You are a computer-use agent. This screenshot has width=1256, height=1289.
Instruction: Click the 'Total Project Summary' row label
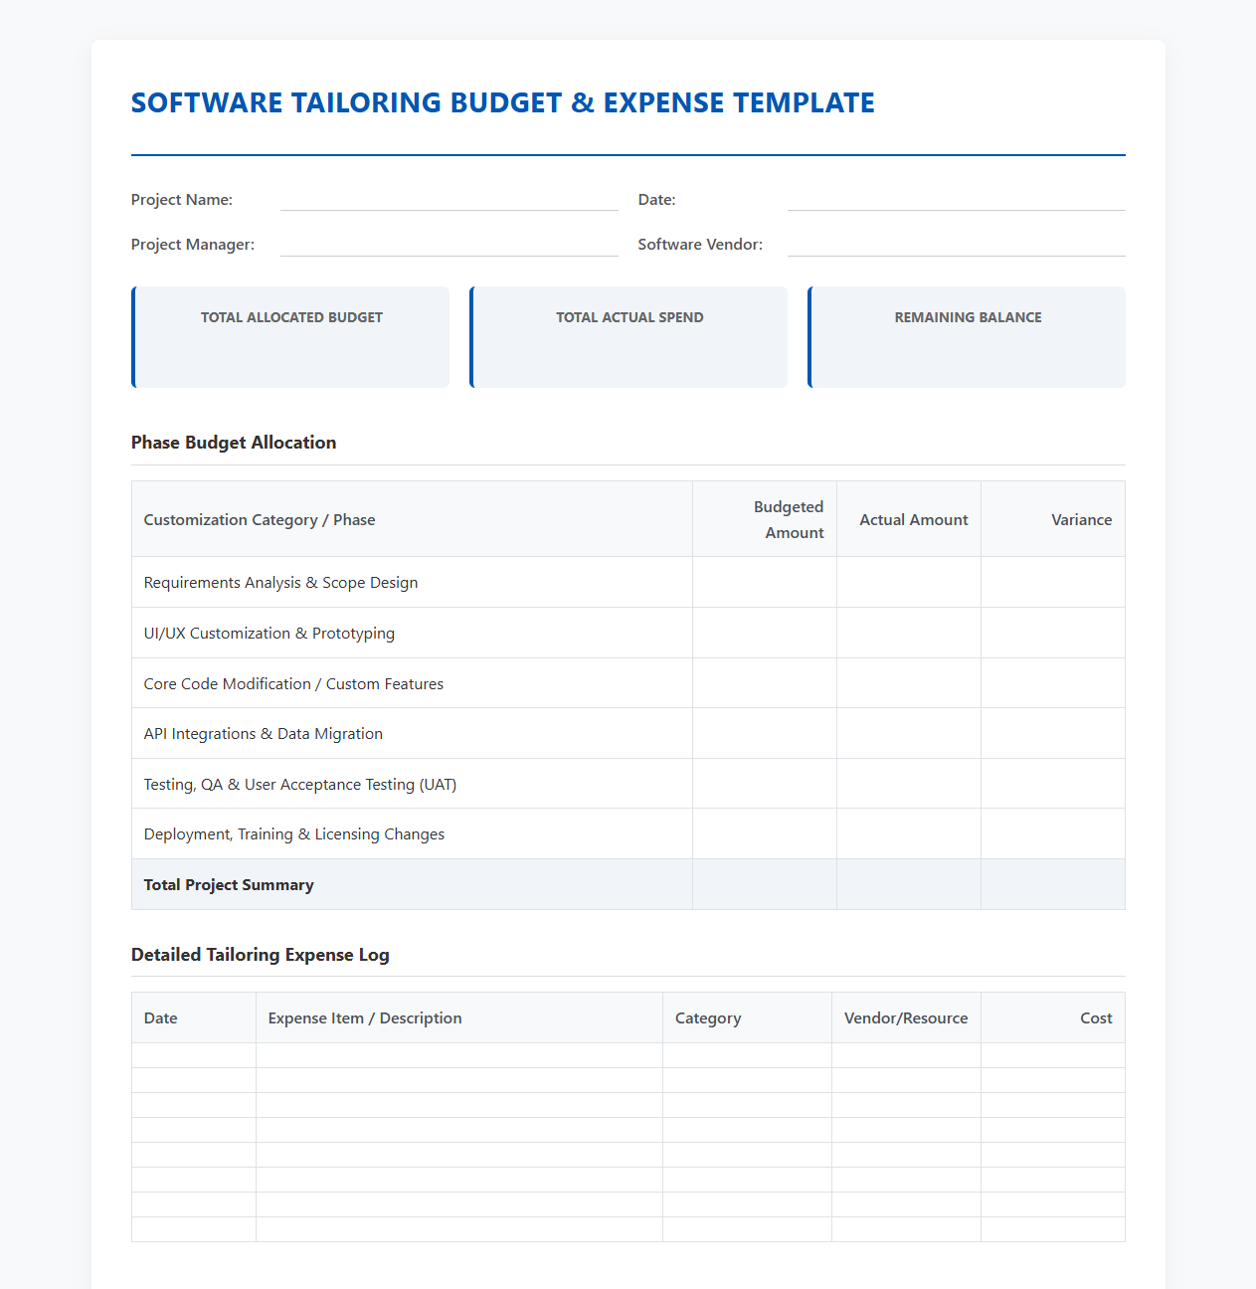[x=229, y=885]
